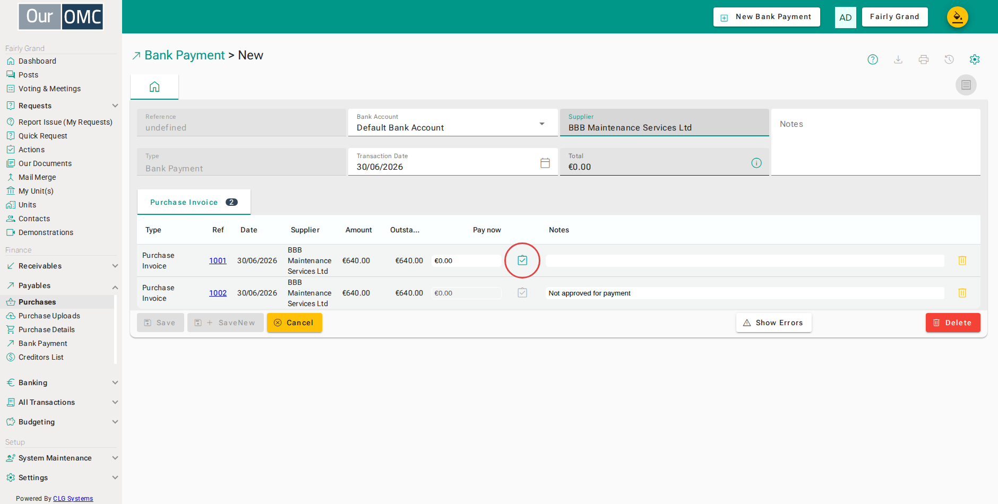Open invoice reference link 1002
998x504 pixels.
coord(218,293)
